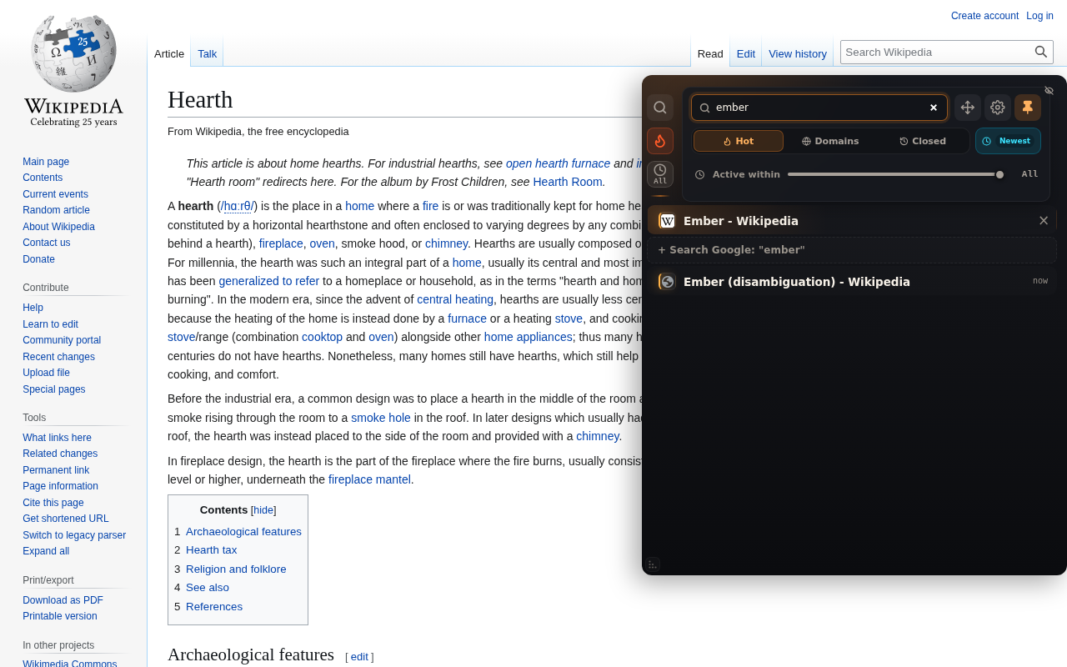
Task: Follow the open hearth furnace link
Action: click(558, 163)
